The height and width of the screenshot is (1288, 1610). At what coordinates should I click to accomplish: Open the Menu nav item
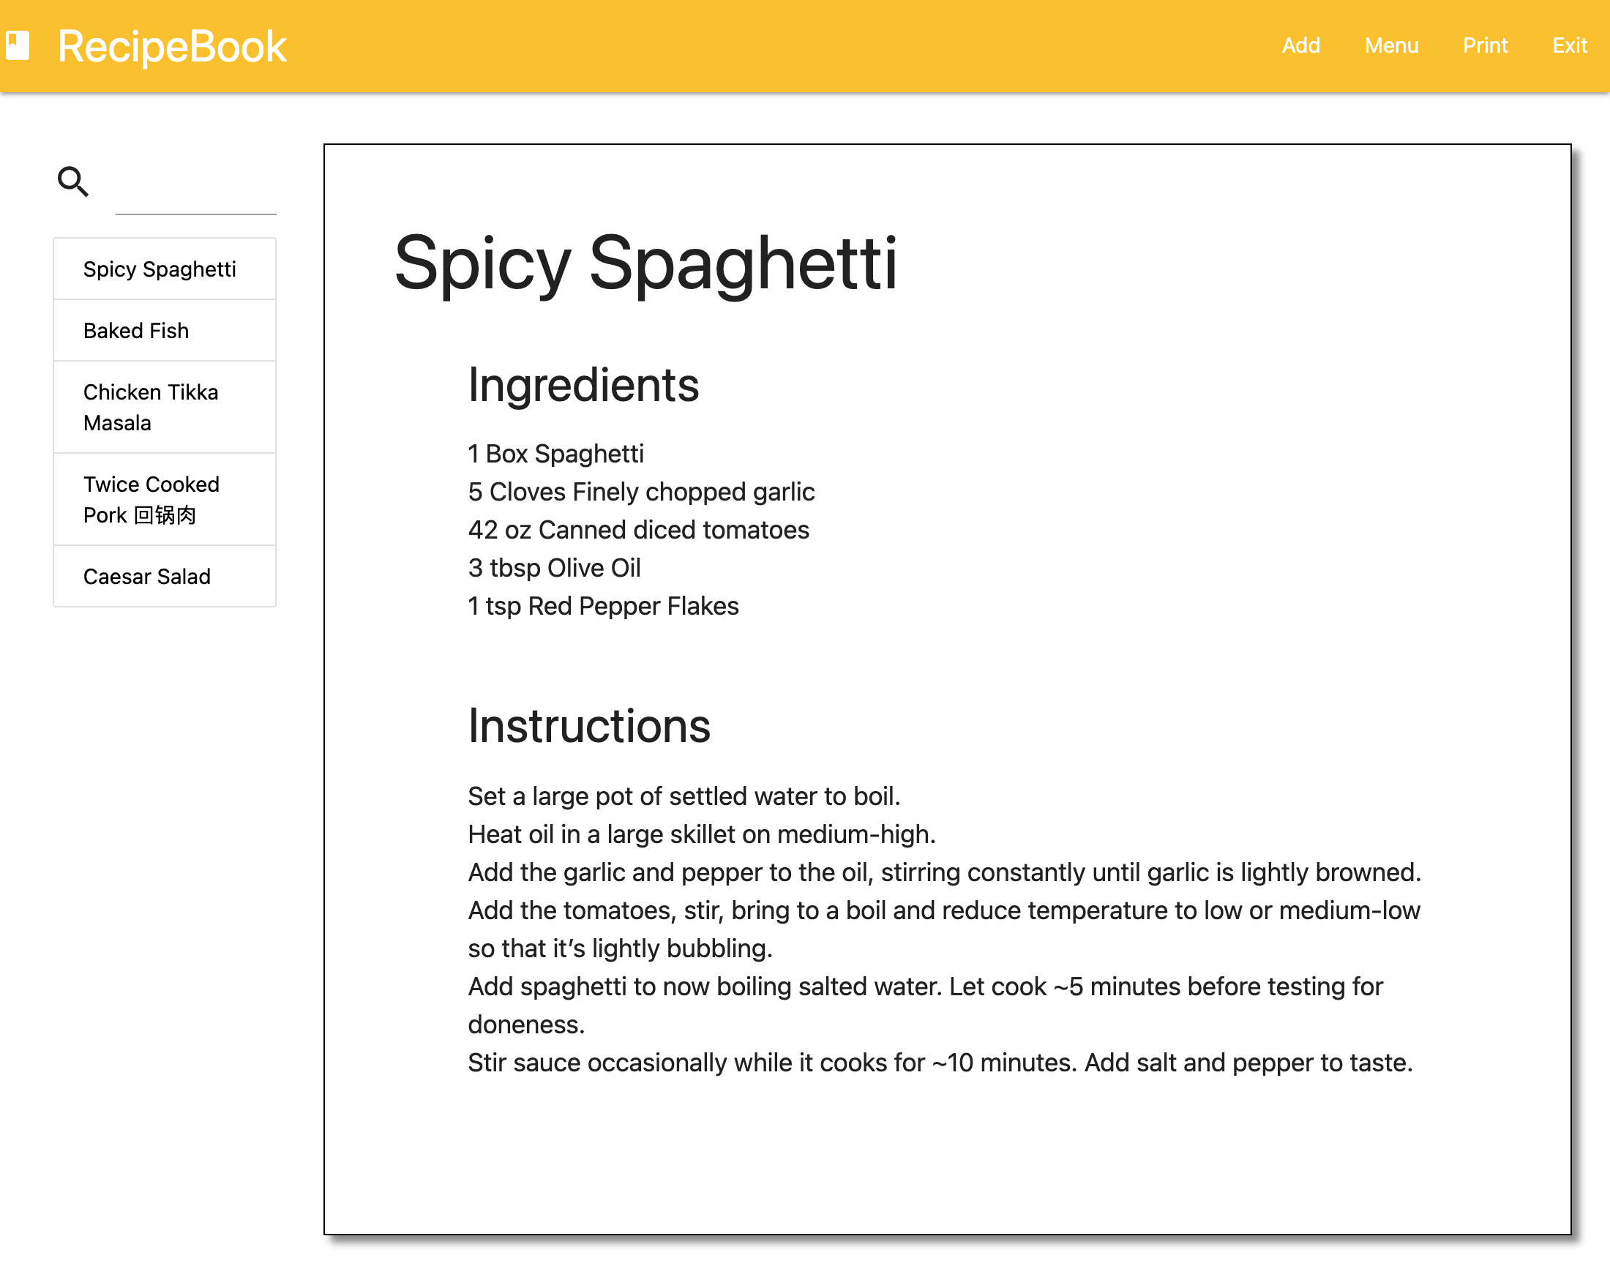1391,45
